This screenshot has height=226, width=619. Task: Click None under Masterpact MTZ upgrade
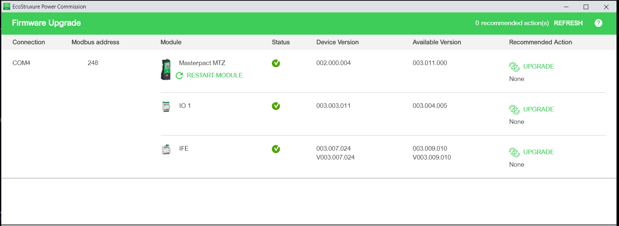[516, 79]
